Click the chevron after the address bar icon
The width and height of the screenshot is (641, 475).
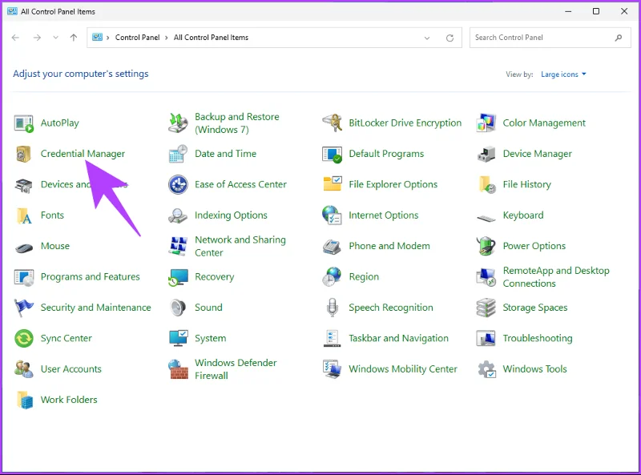tap(108, 38)
